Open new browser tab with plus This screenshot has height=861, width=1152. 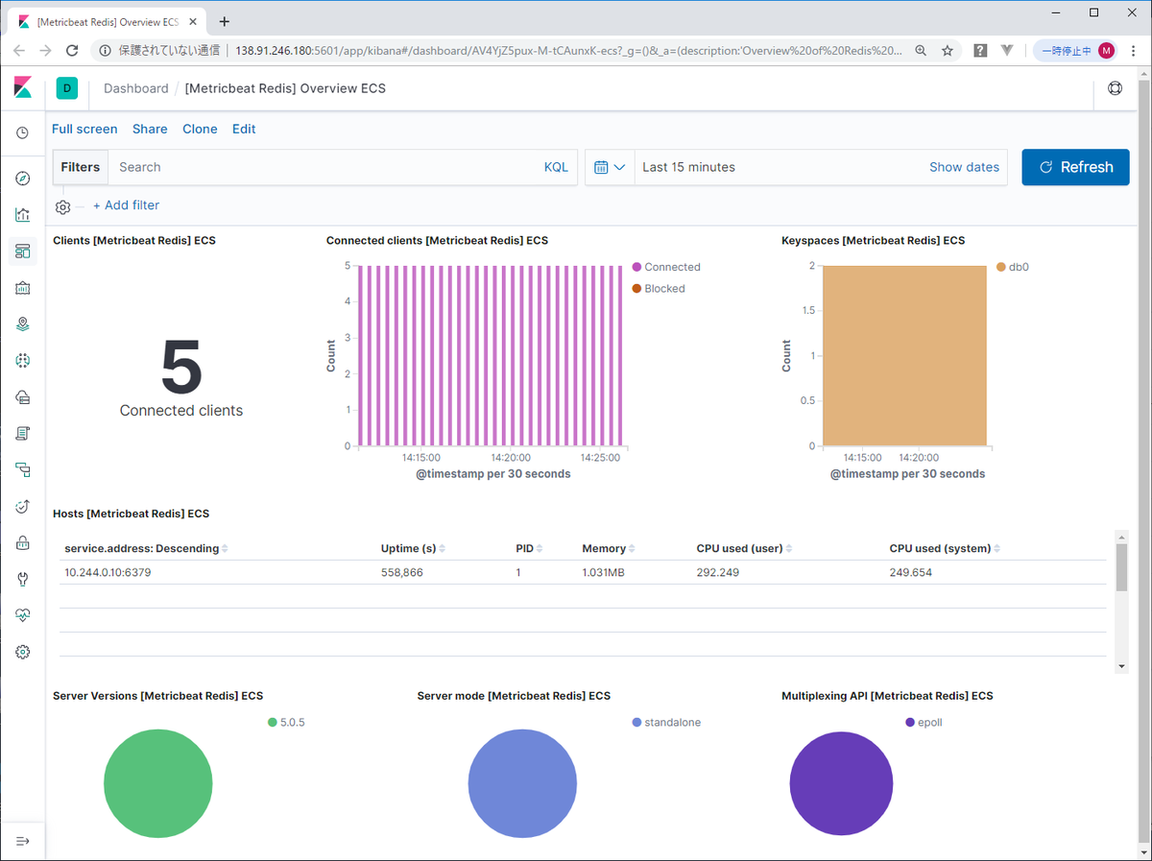[225, 21]
